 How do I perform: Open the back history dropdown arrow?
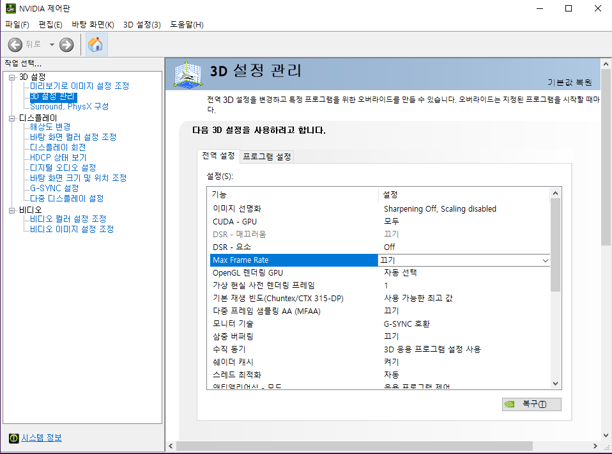[x=52, y=45]
